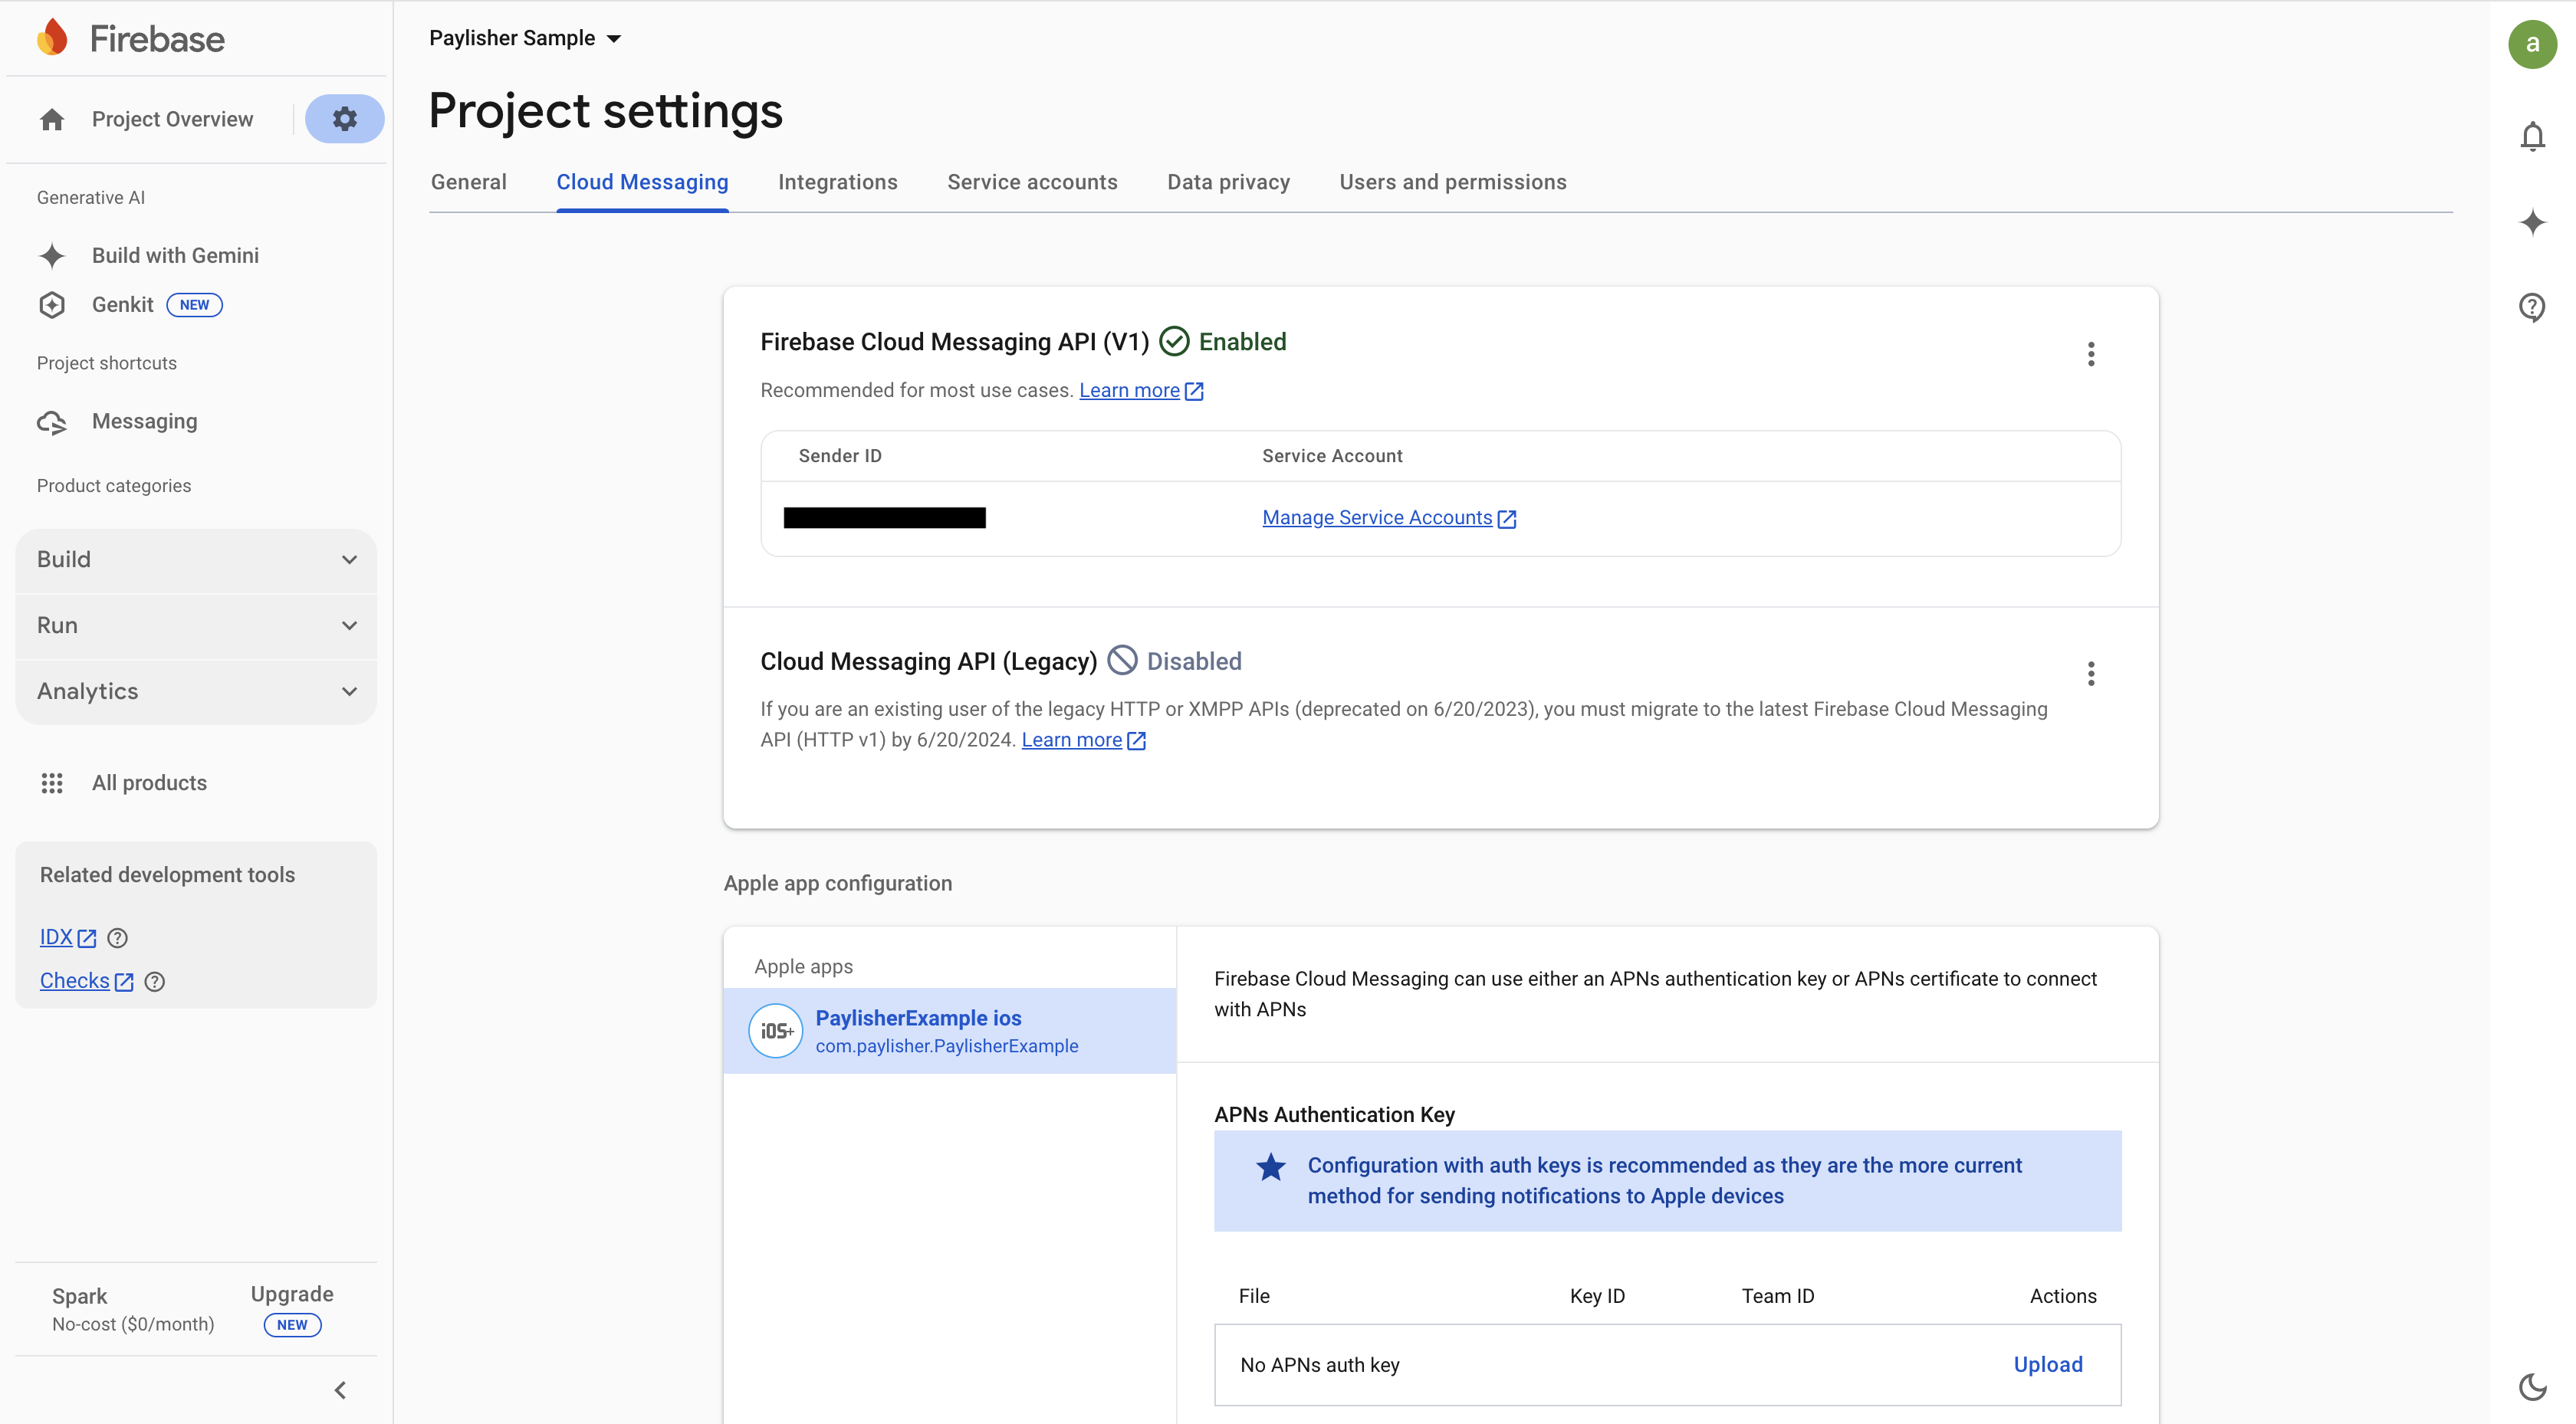Open the Checks link

[86, 982]
